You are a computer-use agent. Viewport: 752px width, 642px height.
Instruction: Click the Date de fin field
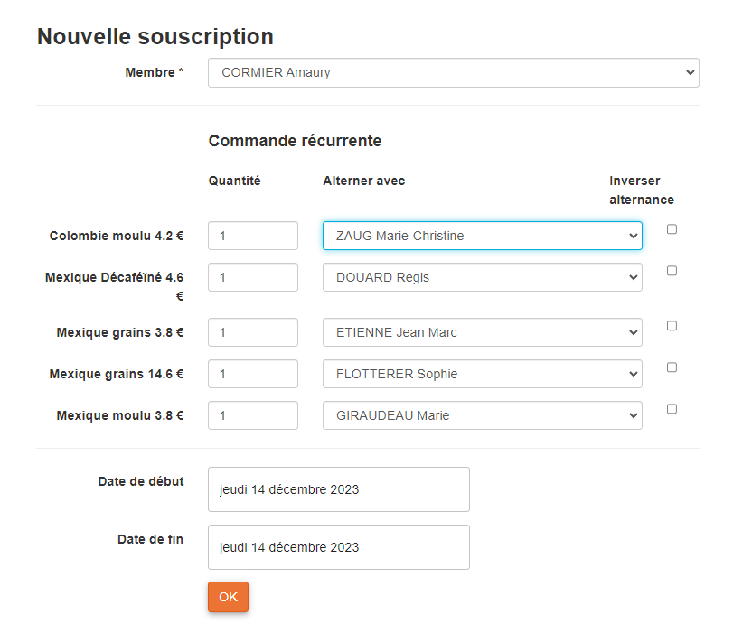pyautogui.click(x=338, y=547)
